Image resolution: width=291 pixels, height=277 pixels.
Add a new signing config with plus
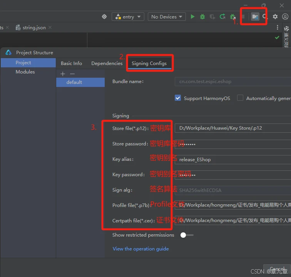tap(63, 73)
